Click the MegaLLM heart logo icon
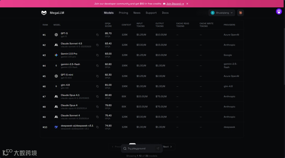Viewport: 285px width, 158px height. pyautogui.click(x=44, y=13)
